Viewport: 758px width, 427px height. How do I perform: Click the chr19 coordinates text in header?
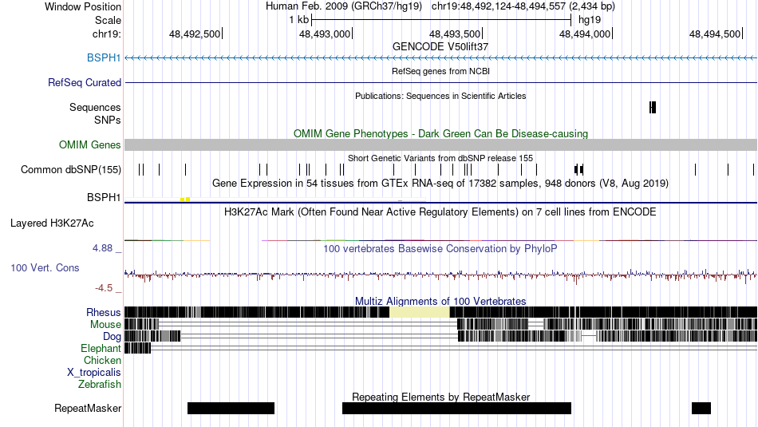(x=523, y=6)
